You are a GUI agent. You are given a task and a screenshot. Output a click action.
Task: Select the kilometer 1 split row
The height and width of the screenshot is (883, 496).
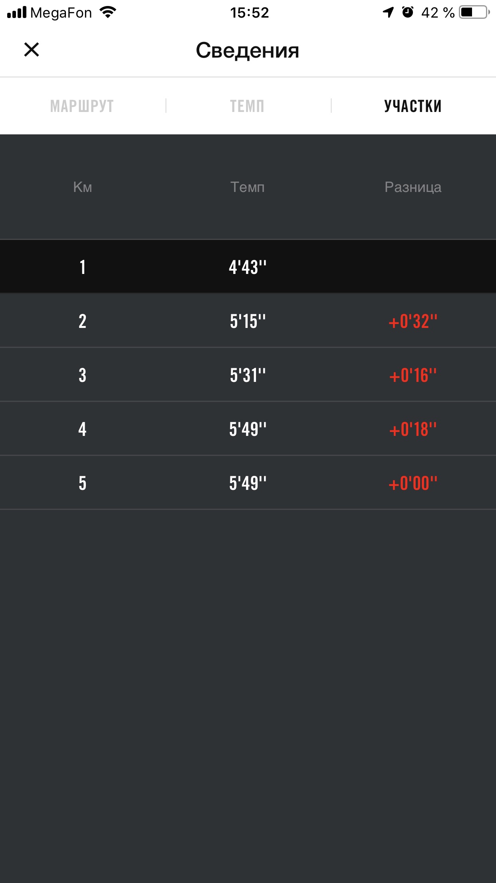tap(248, 267)
